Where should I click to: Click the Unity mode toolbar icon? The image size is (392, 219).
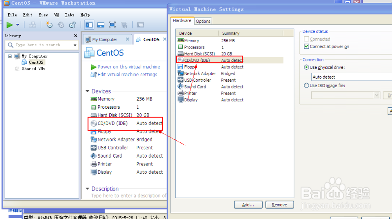(124, 25)
